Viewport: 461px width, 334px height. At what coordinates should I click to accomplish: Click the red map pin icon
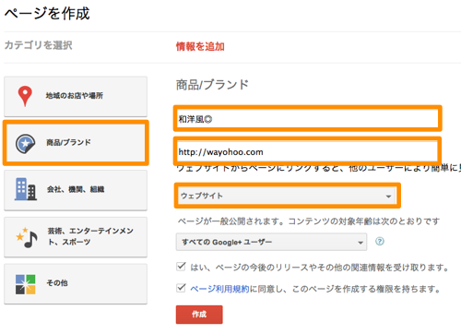click(25, 96)
